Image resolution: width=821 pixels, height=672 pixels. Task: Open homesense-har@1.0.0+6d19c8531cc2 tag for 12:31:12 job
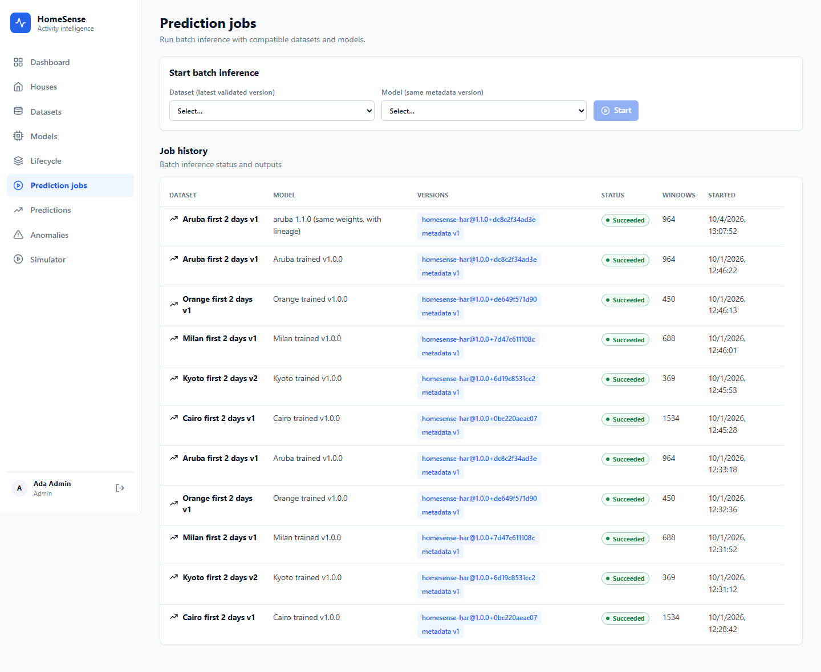pyautogui.click(x=479, y=578)
